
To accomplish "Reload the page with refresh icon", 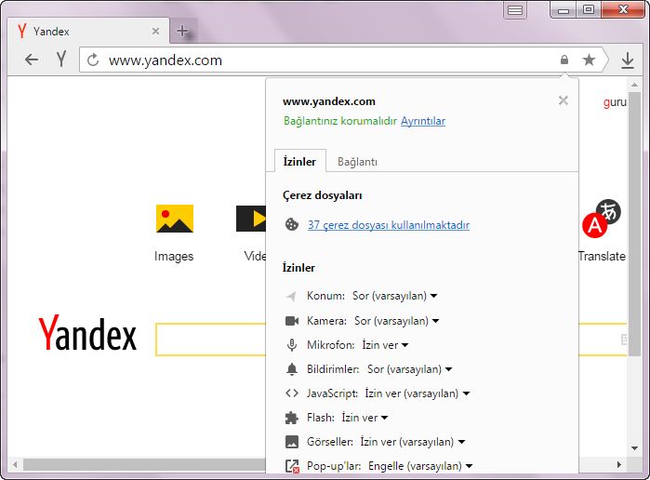I will pyautogui.click(x=93, y=60).
